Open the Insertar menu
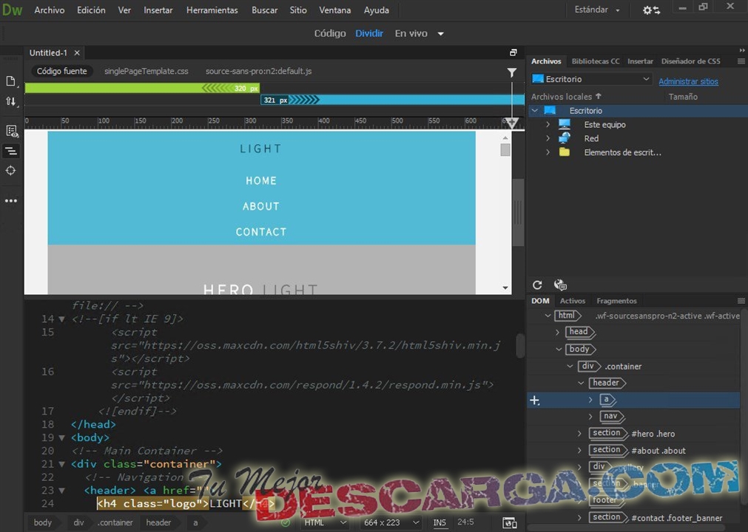This screenshot has height=532, width=748. click(158, 10)
